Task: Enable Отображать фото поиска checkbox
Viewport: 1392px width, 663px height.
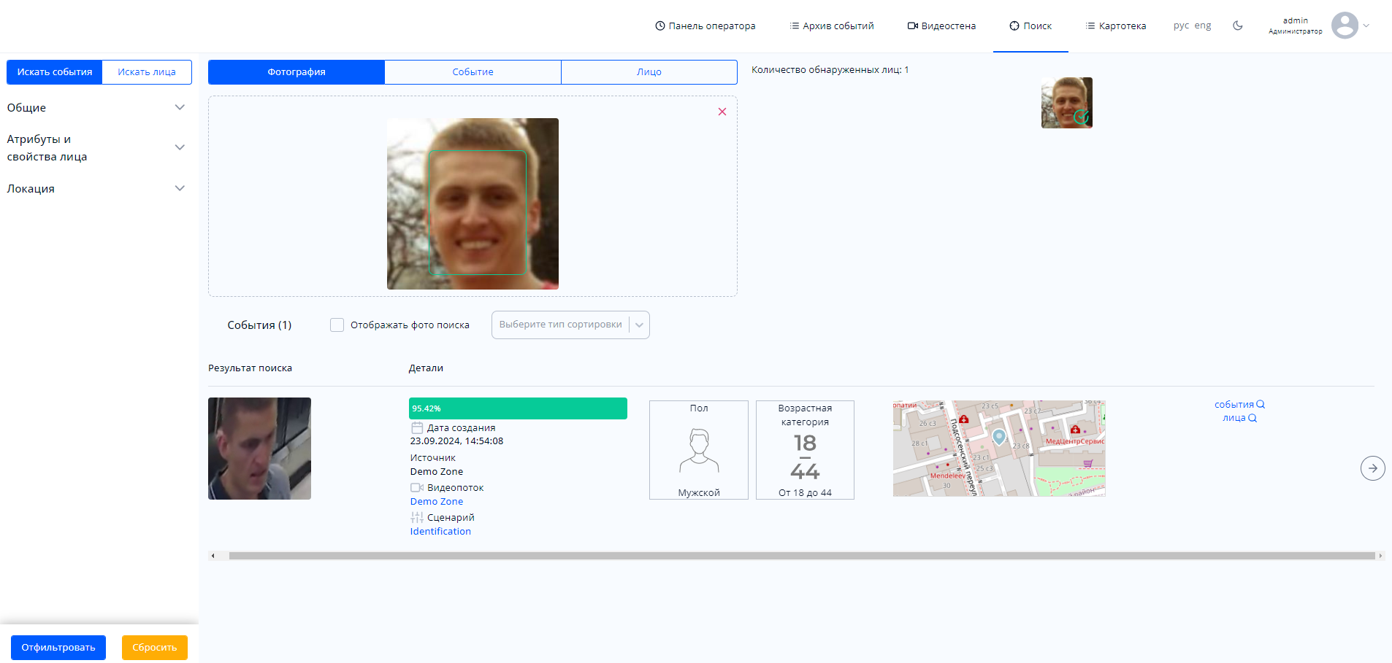Action: [x=337, y=325]
